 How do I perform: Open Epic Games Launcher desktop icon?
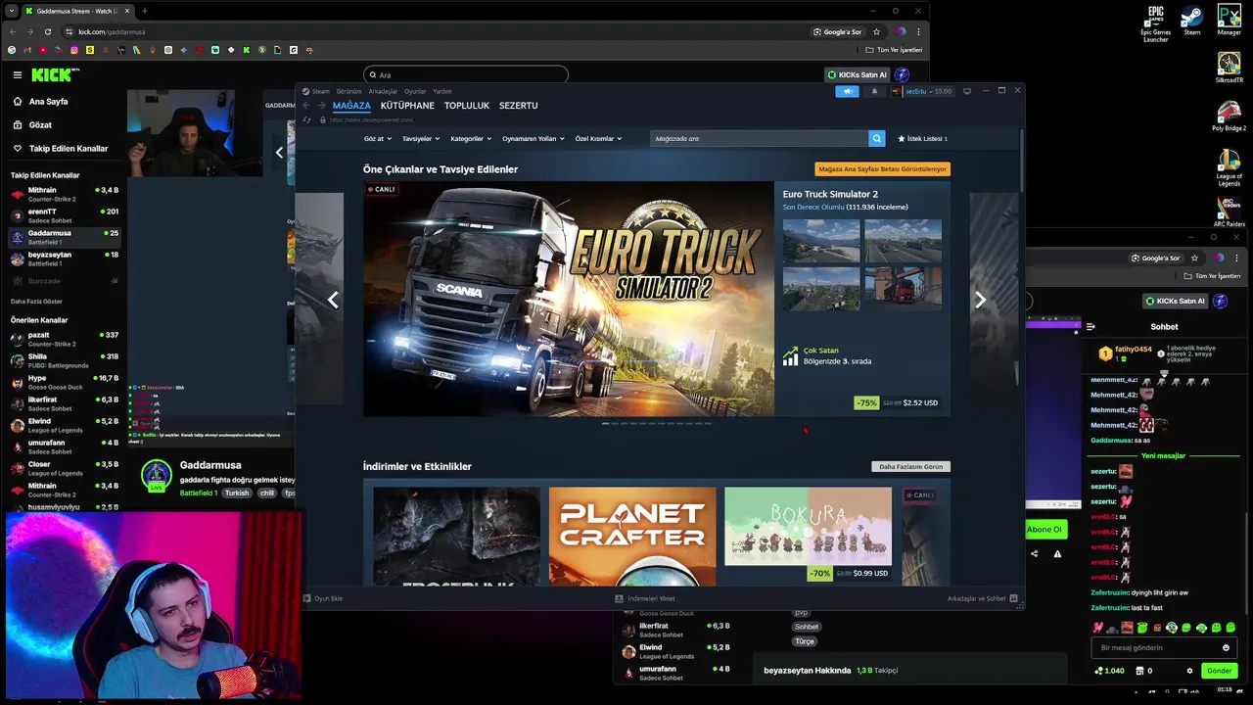pyautogui.click(x=1156, y=23)
